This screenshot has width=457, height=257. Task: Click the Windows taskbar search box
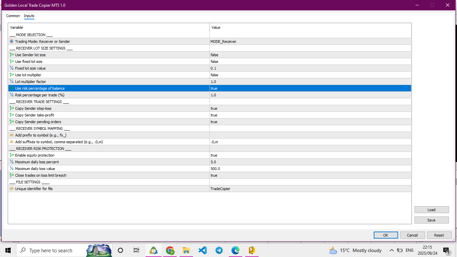pos(64,250)
